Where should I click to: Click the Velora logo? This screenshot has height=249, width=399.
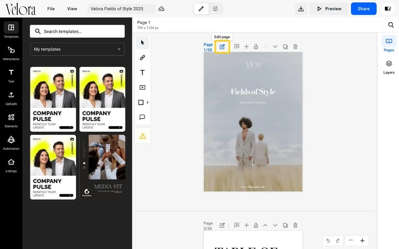[x=21, y=9]
